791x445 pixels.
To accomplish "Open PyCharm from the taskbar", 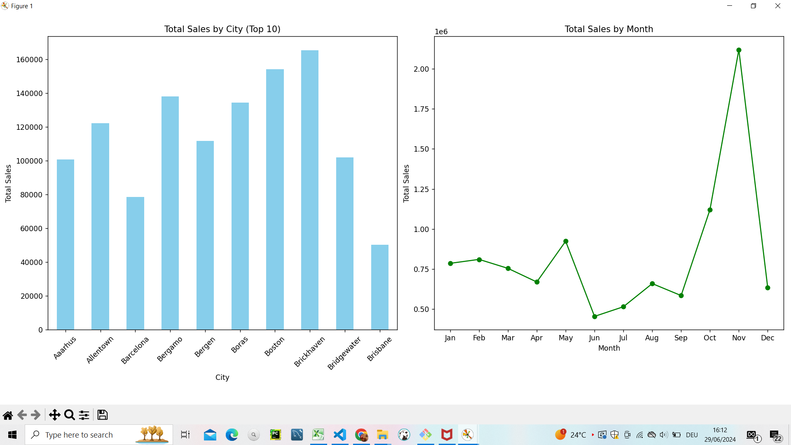I will tap(275, 435).
